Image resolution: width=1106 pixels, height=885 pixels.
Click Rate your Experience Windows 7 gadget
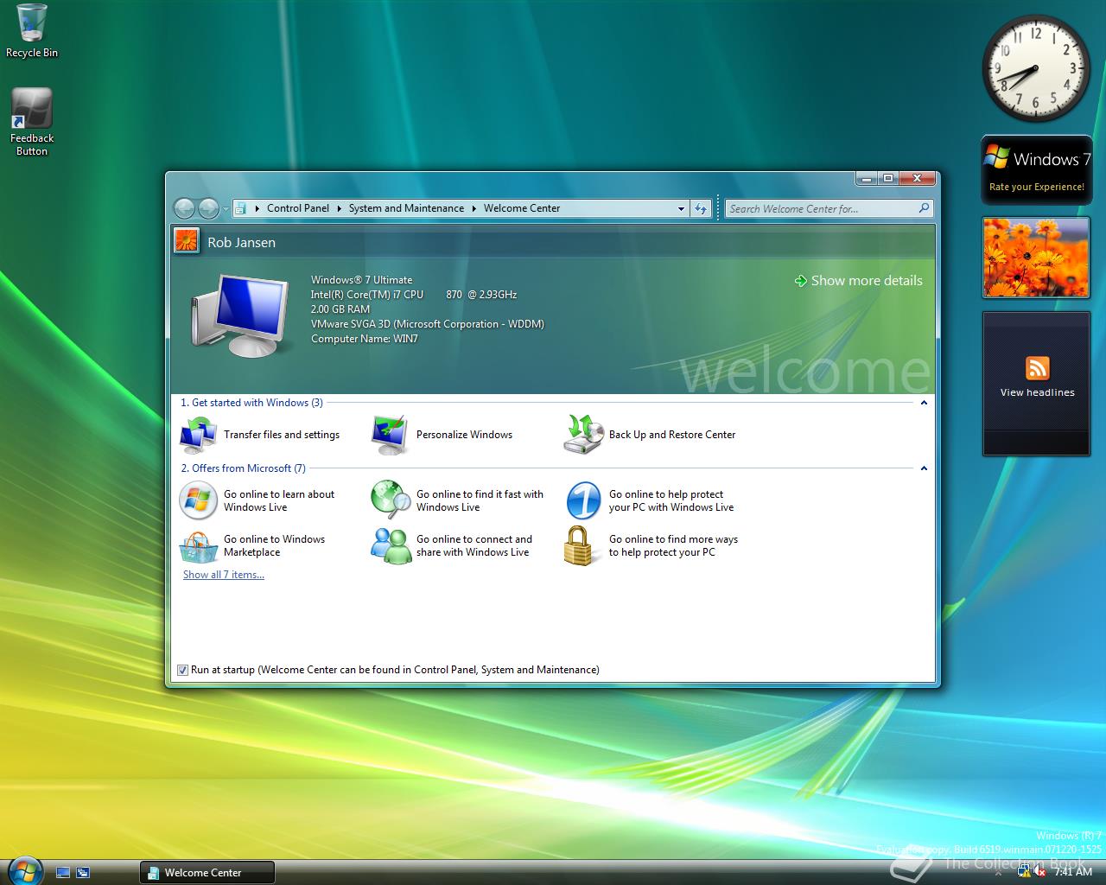[x=1036, y=170]
